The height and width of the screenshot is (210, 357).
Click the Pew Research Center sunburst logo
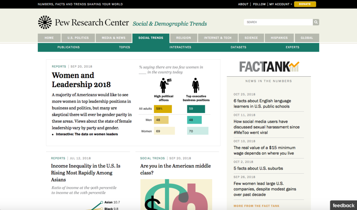pyautogui.click(x=45, y=22)
